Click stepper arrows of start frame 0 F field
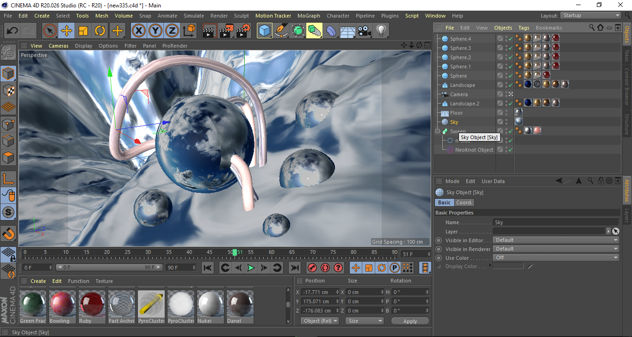 (x=50, y=267)
